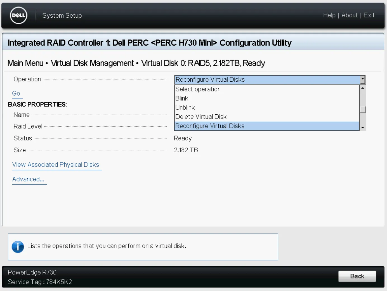
Task: Choose Blink from the operation list
Action: [x=267, y=98]
